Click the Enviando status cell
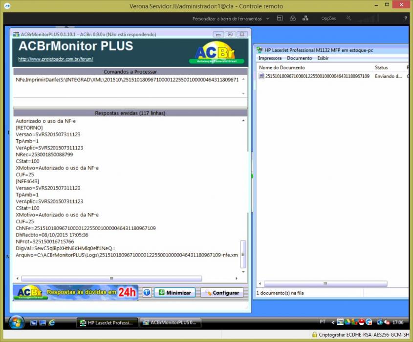The width and height of the screenshot is (413, 342). (388, 76)
